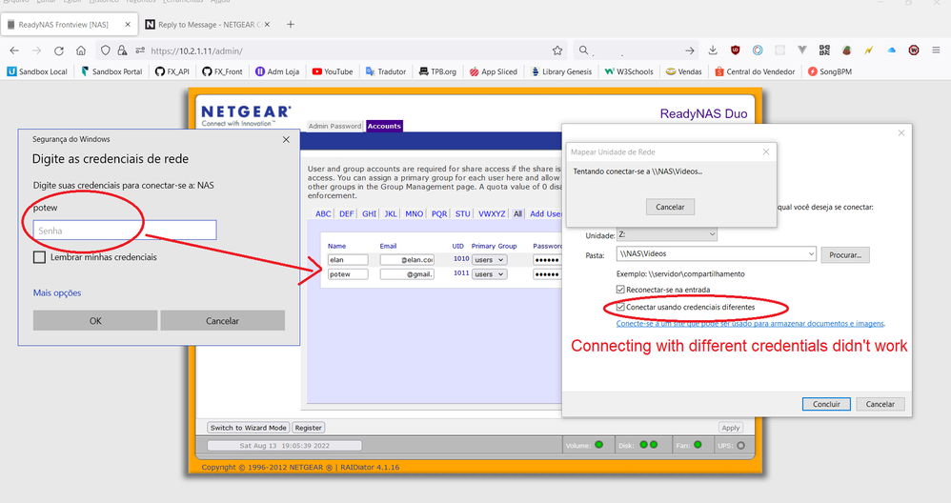Viewport: 951px width, 503px height.
Task: Click the Apply button in ReadyNAS
Action: tap(730, 428)
